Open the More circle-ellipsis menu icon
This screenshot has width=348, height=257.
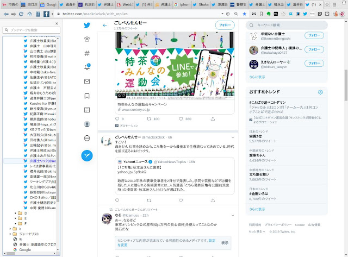[x=87, y=139]
